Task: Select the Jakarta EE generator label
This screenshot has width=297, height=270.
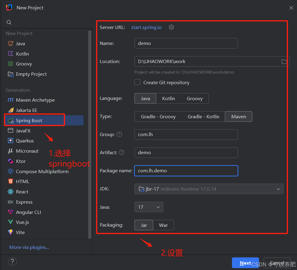Action: point(27,110)
